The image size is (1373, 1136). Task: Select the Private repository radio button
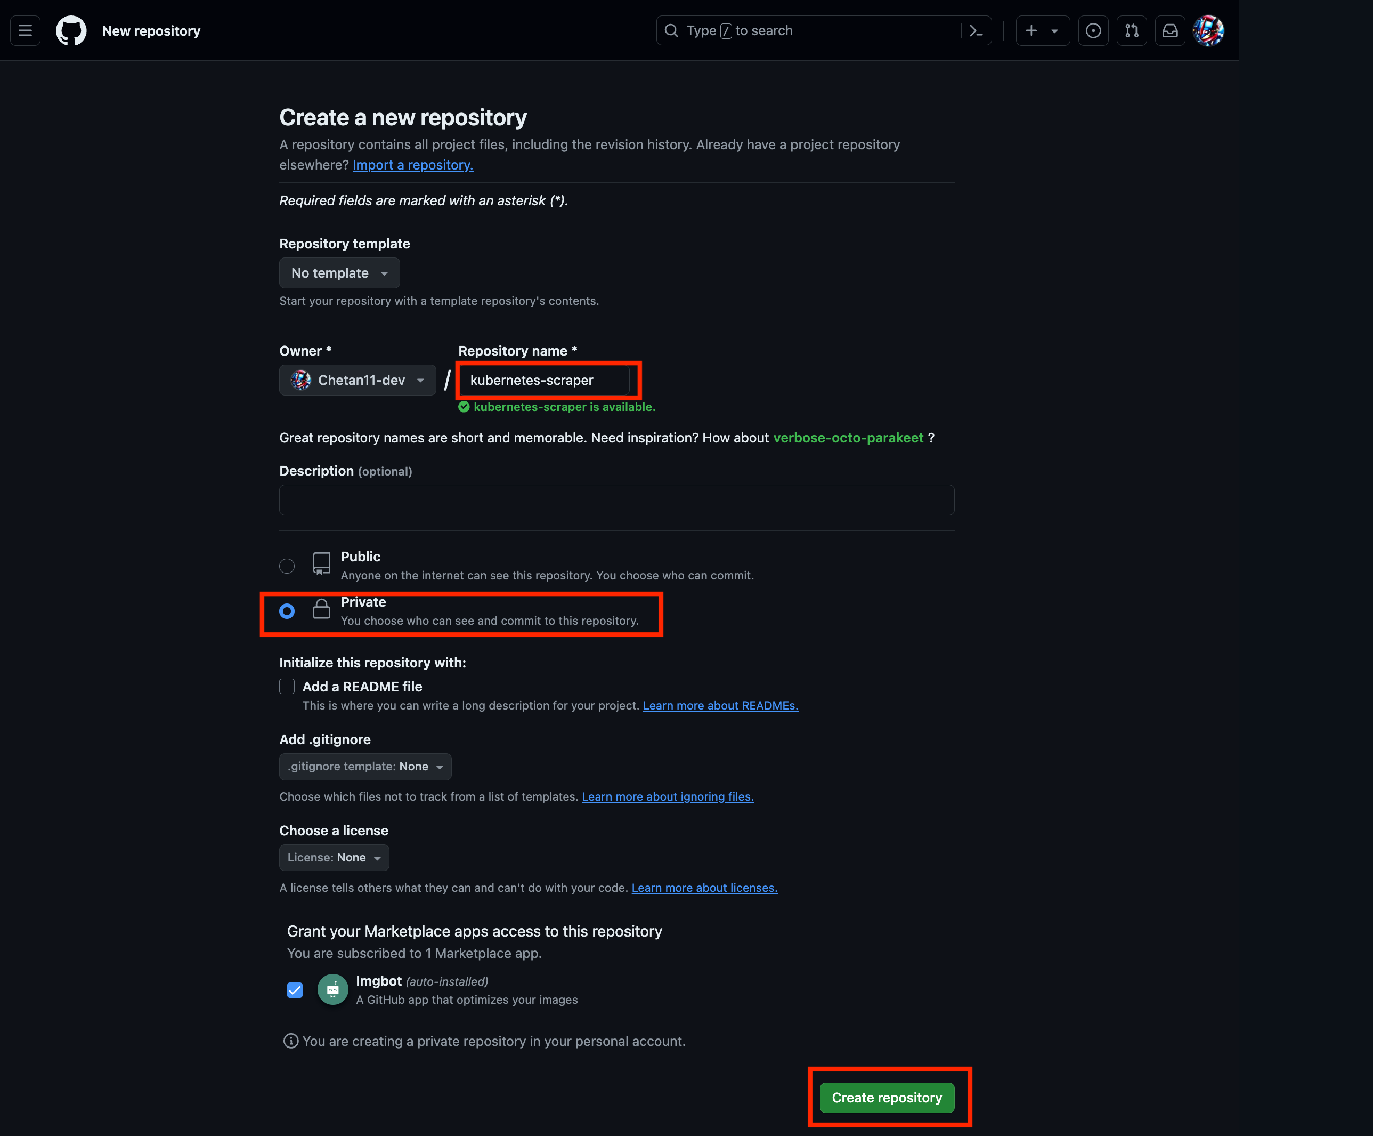click(287, 611)
